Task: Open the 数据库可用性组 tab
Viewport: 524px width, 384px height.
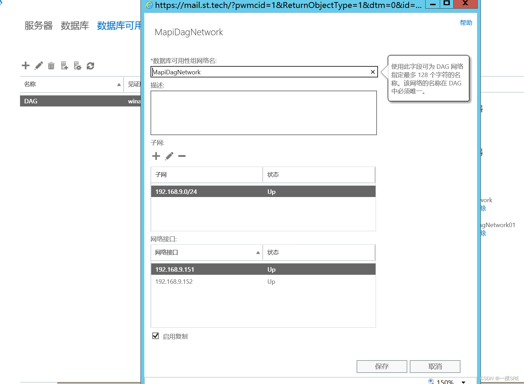Action: tap(119, 26)
